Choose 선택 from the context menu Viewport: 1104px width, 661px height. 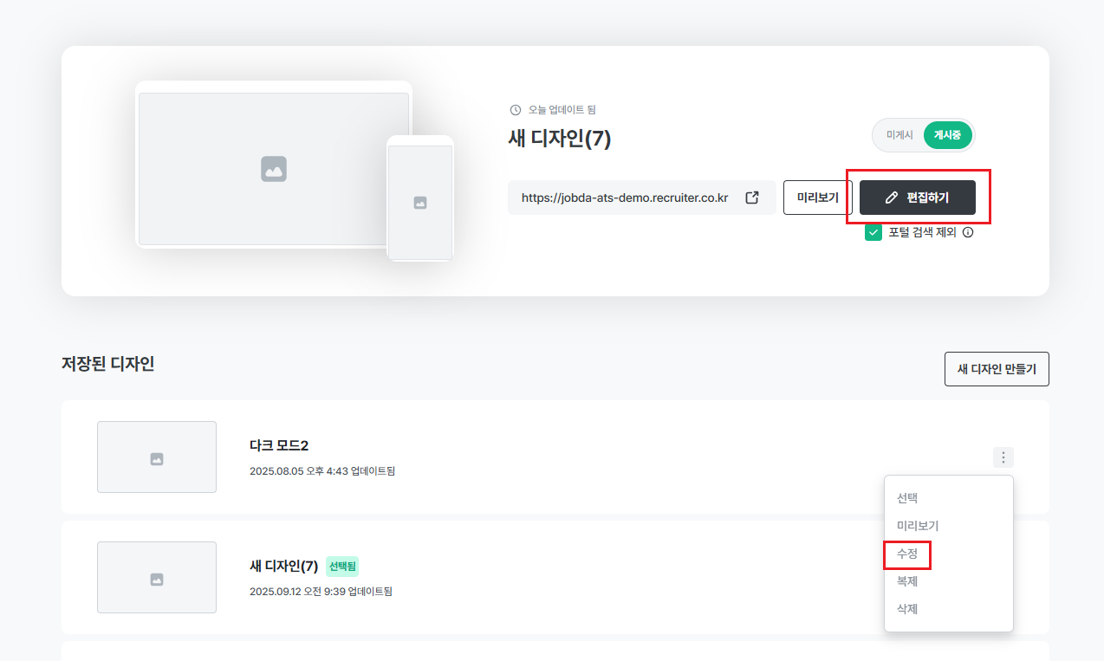[x=907, y=498]
